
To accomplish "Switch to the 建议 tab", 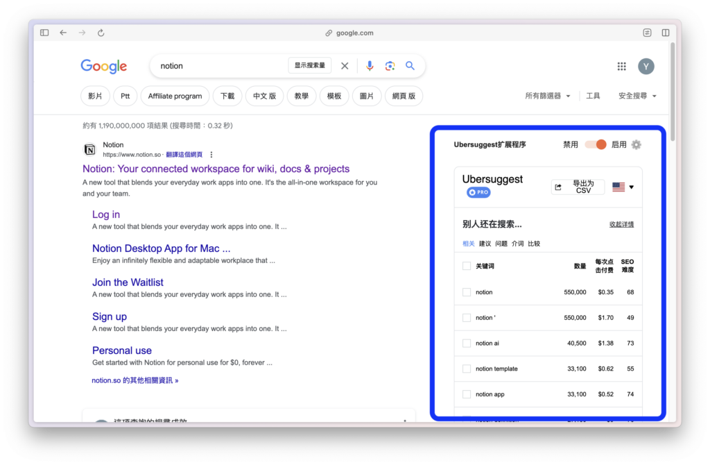I will point(485,244).
